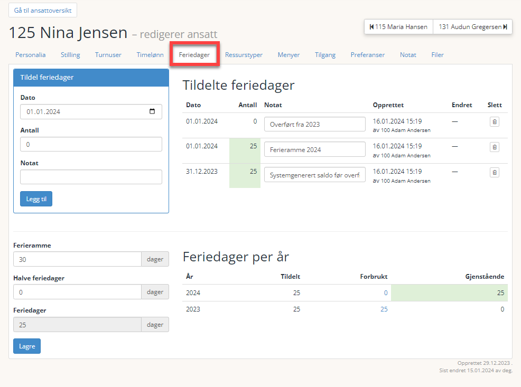Delete the Ferieramme 2024 row
Image resolution: width=521 pixels, height=387 pixels.
tap(495, 147)
